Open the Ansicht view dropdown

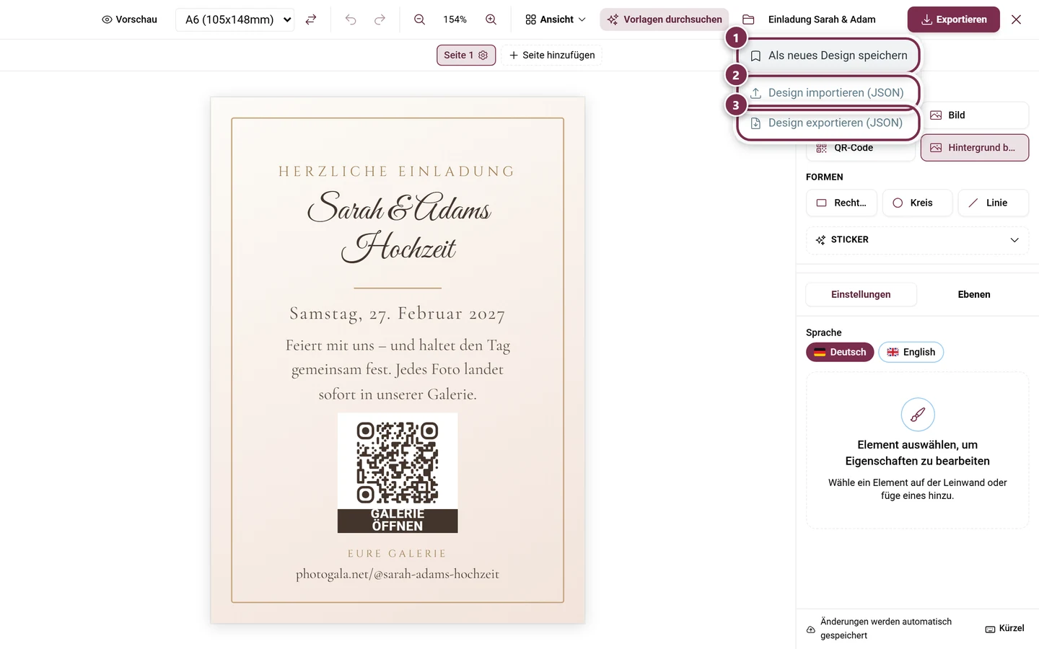[556, 19]
